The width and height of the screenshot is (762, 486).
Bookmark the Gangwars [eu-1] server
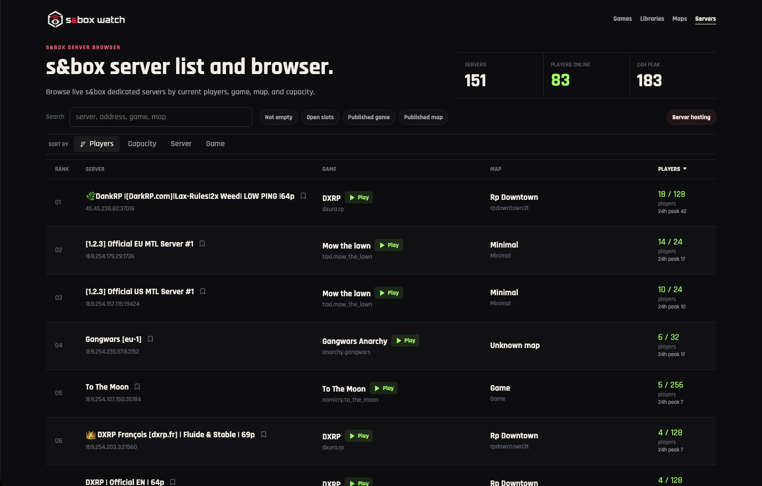coord(150,339)
